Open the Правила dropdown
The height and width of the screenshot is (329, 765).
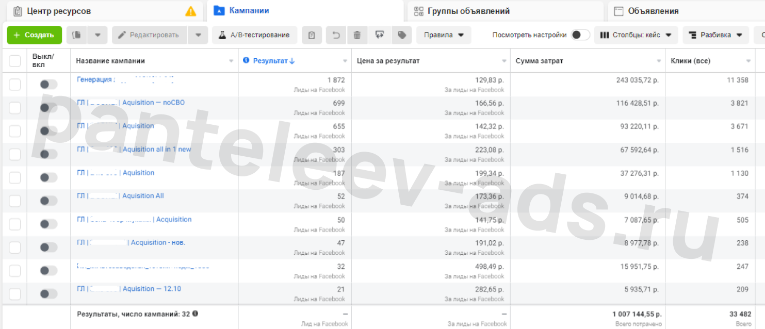pos(444,35)
